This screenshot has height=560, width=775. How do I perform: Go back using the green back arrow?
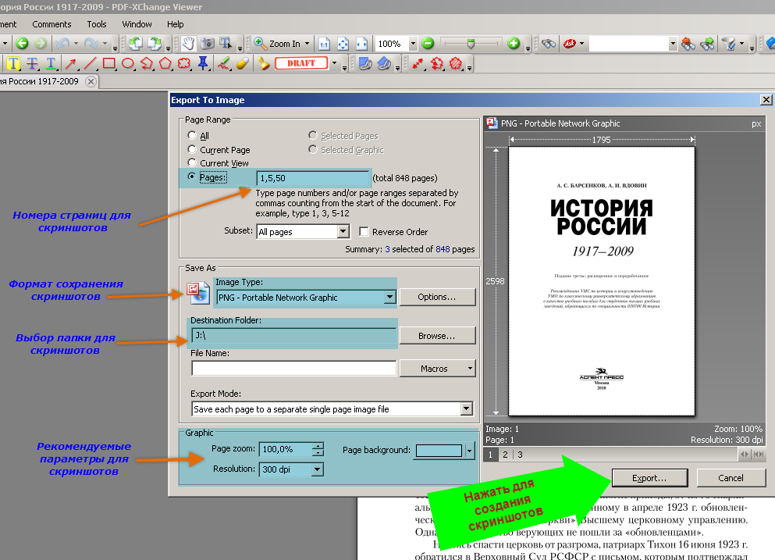pos(22,44)
